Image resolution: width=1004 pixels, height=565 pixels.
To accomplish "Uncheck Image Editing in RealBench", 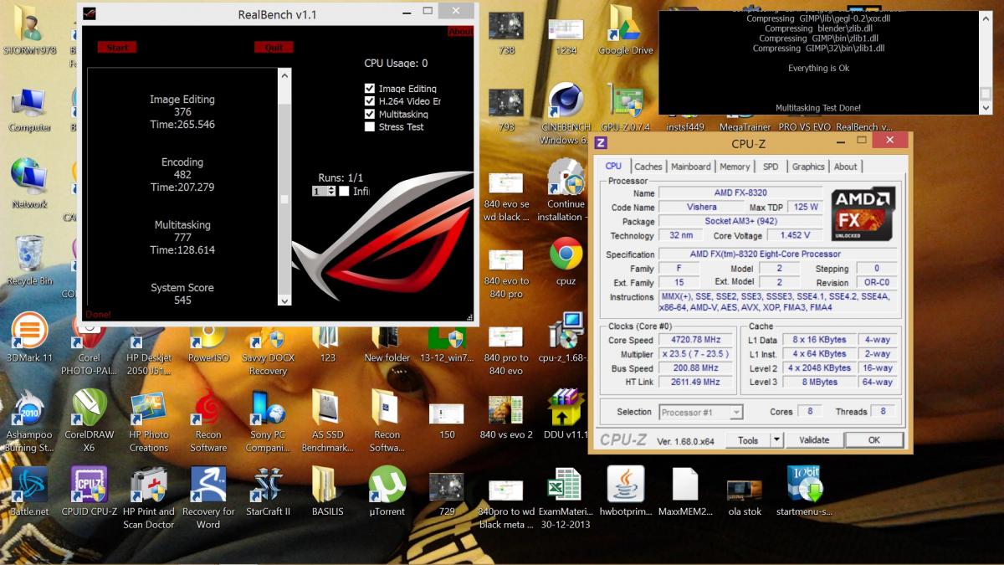I will pyautogui.click(x=370, y=89).
